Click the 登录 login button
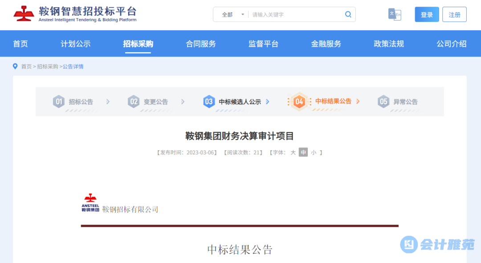 coord(427,14)
